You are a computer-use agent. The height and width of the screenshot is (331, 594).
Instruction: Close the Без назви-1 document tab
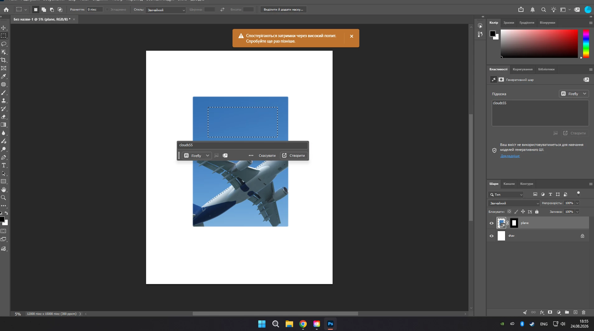coord(74,19)
